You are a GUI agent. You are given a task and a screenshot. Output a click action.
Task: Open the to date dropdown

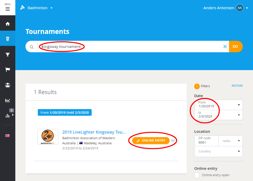(218, 115)
